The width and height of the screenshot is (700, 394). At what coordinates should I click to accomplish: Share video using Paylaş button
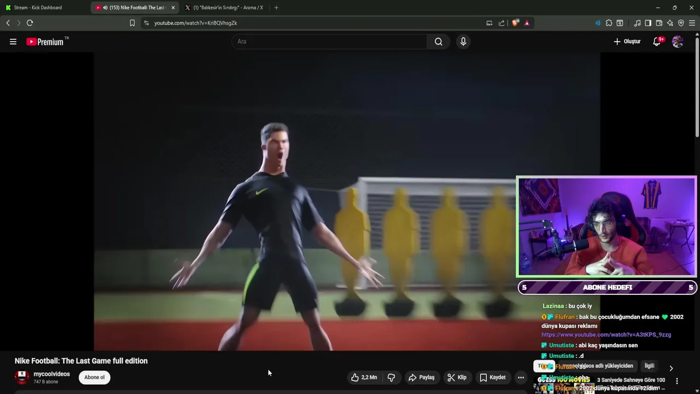tap(422, 378)
